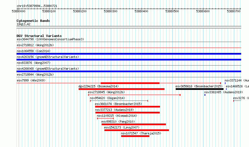The height and width of the screenshot is (147, 249).
Task: Click the thick red esv7999 feature bar
Action: coord(130,83)
